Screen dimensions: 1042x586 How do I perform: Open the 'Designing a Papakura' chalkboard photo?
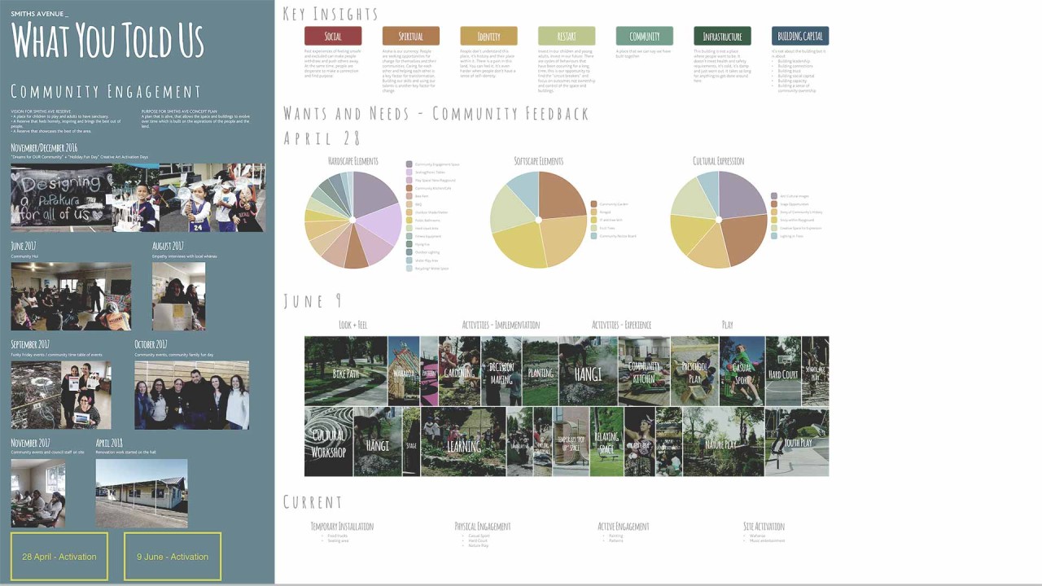61,198
